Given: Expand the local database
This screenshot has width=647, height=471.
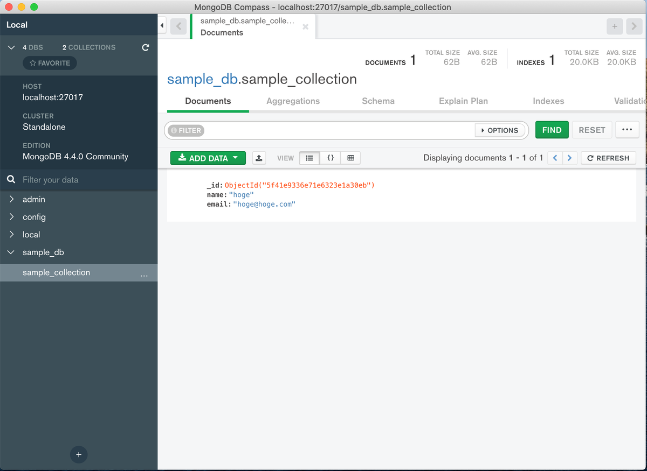Looking at the screenshot, I should tap(11, 234).
